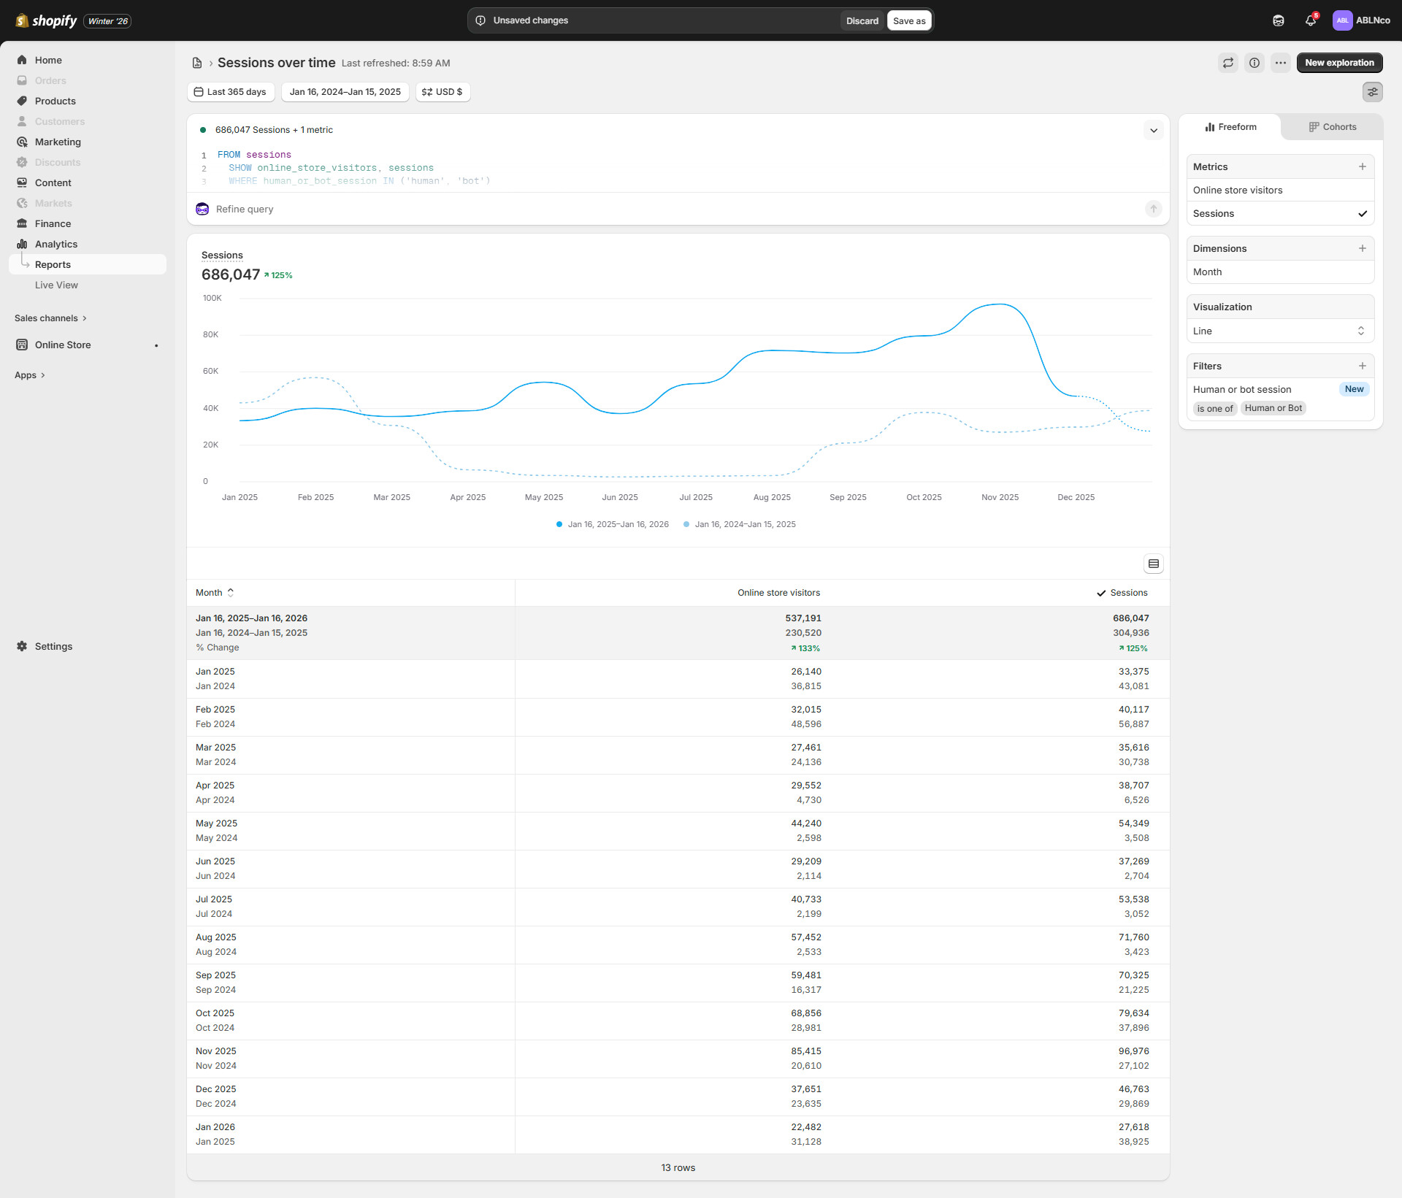Toggle the Sessions metric checkmark in Metrics
The image size is (1402, 1198).
pyautogui.click(x=1363, y=214)
